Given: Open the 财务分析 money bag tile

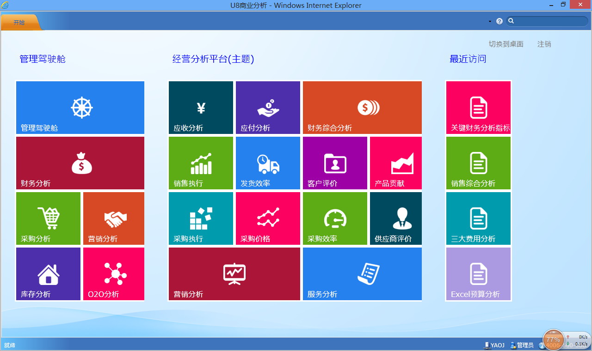Looking at the screenshot, I should tap(80, 163).
